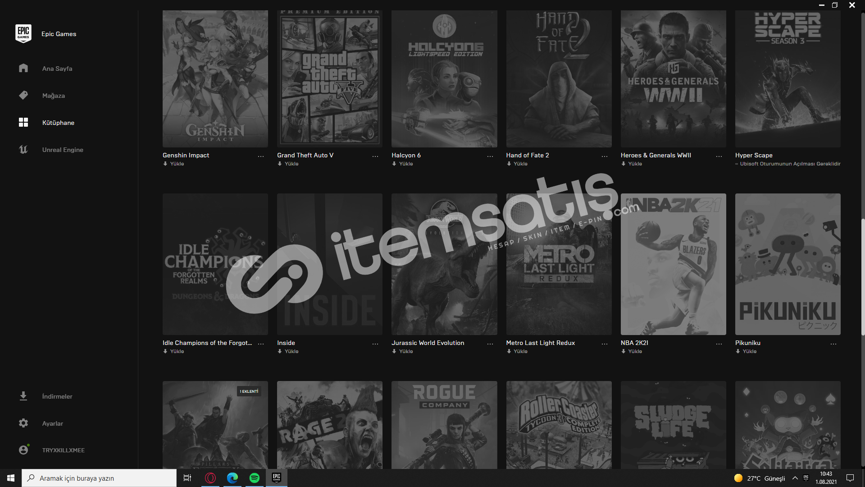The image size is (865, 487).
Task: Click the download arrow under Jurassic World Evolution
Action: click(394, 351)
